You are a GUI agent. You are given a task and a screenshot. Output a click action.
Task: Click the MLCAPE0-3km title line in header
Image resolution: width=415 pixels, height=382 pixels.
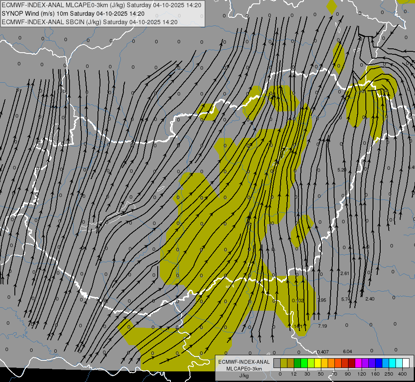[x=101, y=5]
